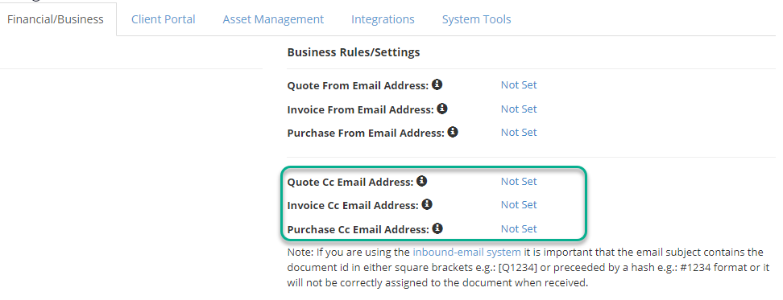Click the Purchase From Email Address label
Image resolution: width=783 pixels, height=300 pixels.
[x=366, y=133]
